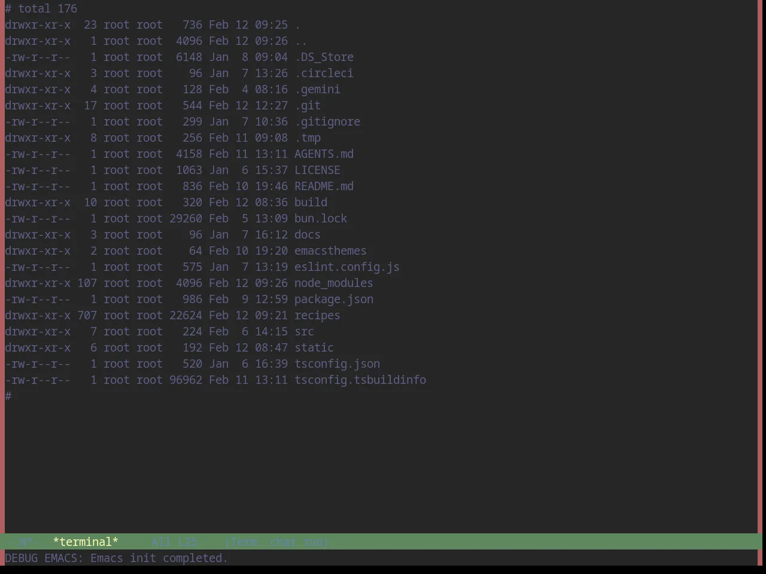The height and width of the screenshot is (574, 766).
Task: Click the .DS_Store file name
Action: [x=324, y=57]
